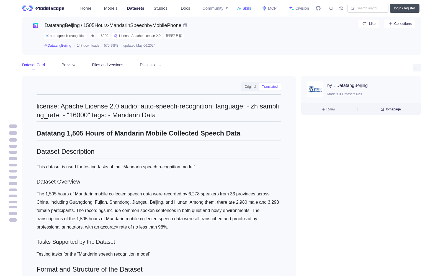Click the auto-speech-recognition task tag
Screen dimensions: 443x276
(65, 36)
